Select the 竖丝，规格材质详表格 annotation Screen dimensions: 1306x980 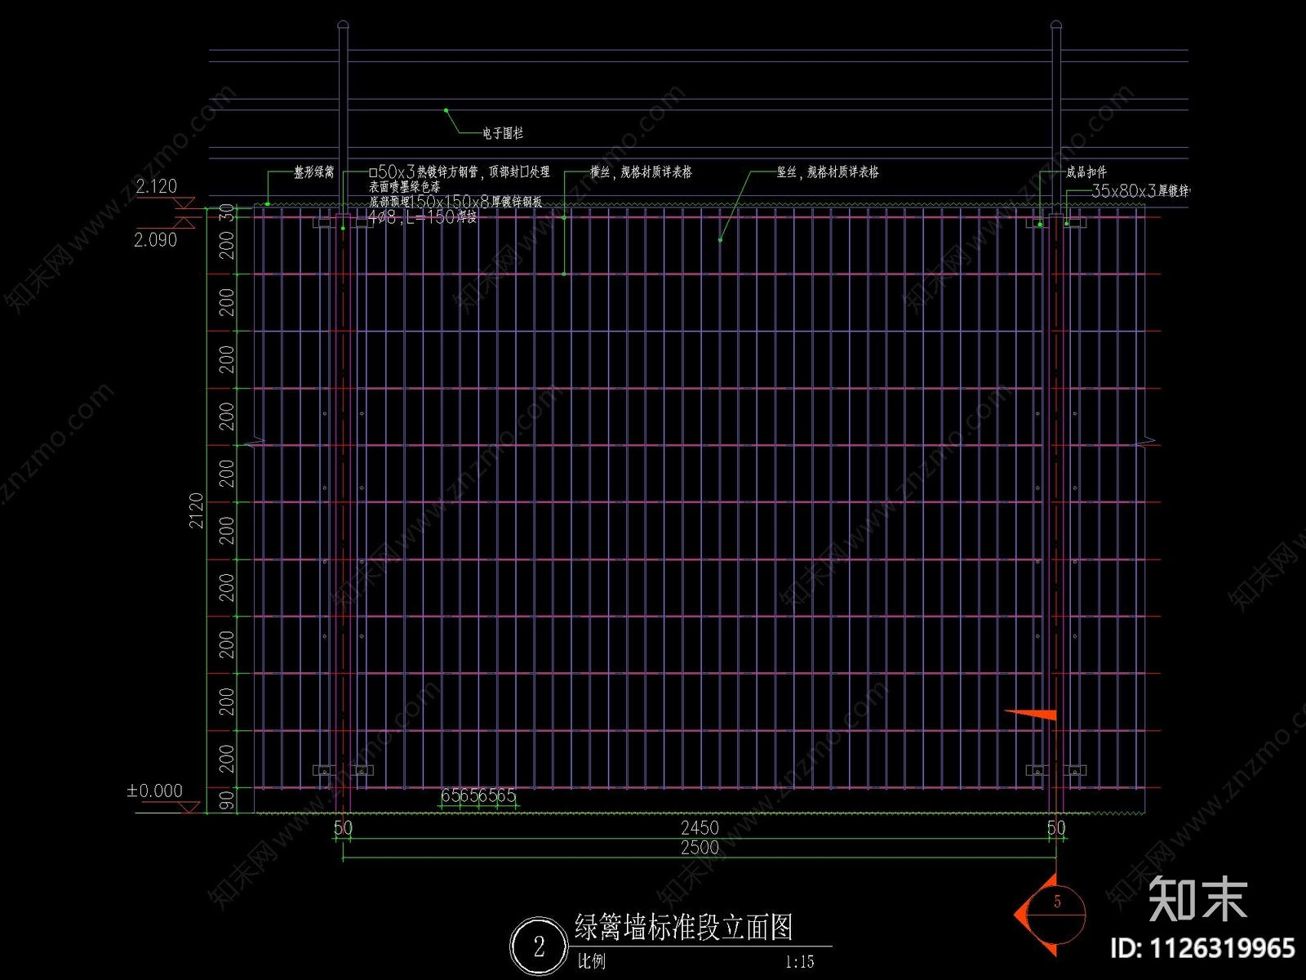(828, 172)
